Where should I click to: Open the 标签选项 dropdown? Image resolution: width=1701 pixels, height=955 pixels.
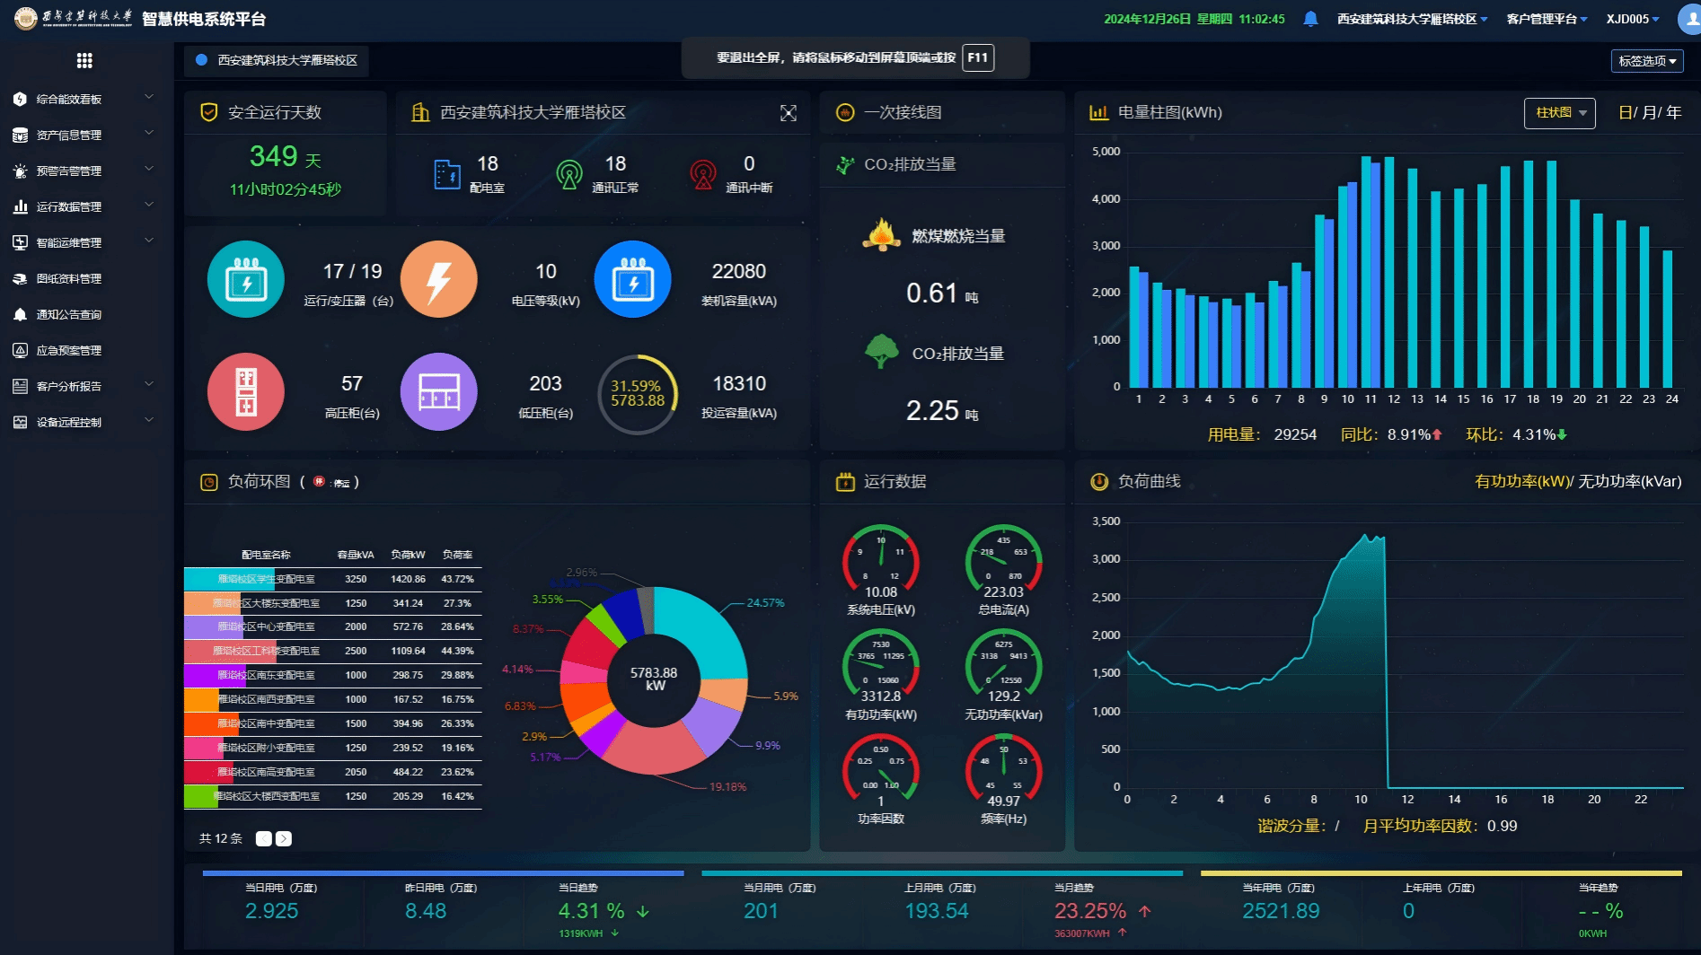point(1646,61)
